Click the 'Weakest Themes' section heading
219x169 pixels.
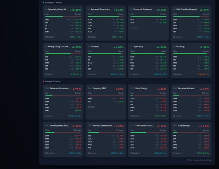coord(53,81)
